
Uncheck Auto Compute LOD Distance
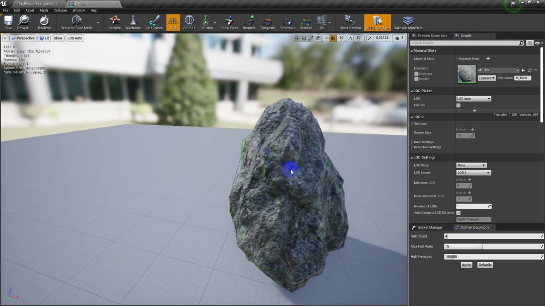pyautogui.click(x=459, y=212)
